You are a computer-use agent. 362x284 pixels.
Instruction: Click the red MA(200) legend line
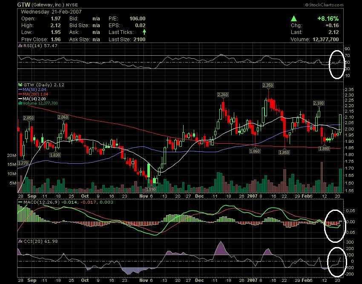pyautogui.click(x=20, y=94)
